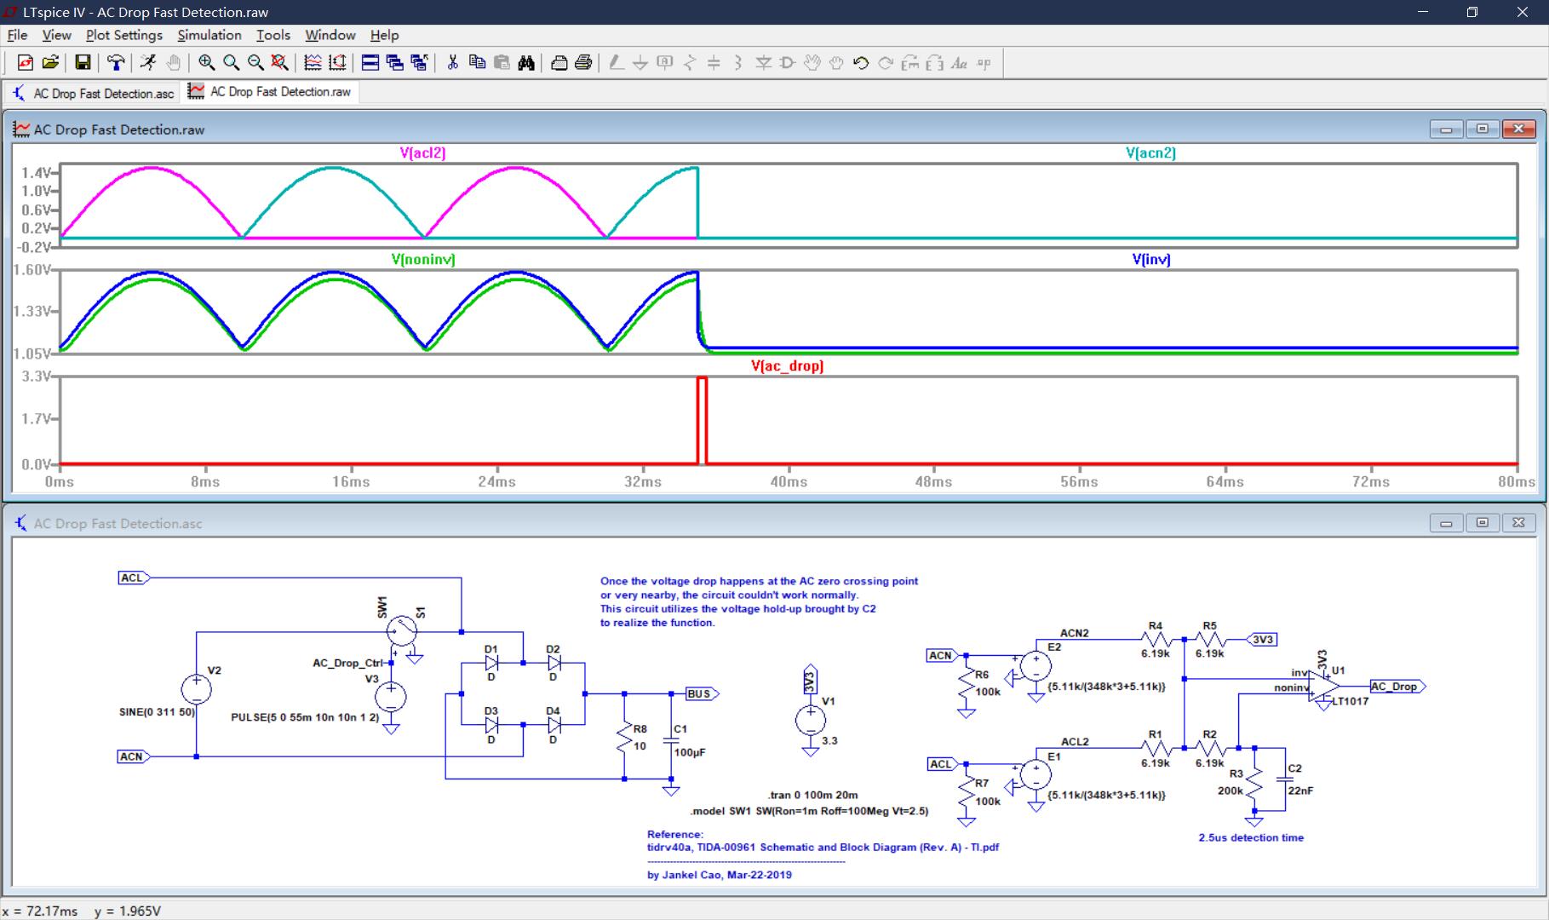The height and width of the screenshot is (920, 1549).
Task: Open the Plot Settings menu
Action: 123,35
